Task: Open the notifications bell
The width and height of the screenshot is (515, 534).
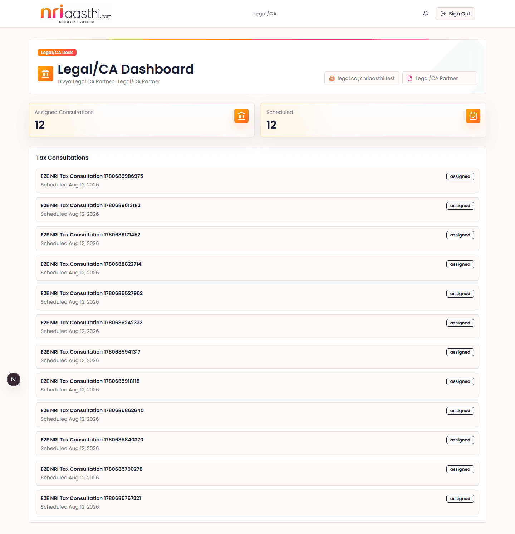Action: pos(426,14)
